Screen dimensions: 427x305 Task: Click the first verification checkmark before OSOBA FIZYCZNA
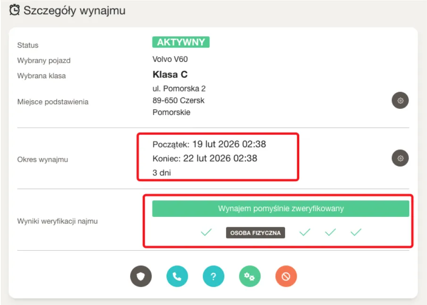click(206, 232)
